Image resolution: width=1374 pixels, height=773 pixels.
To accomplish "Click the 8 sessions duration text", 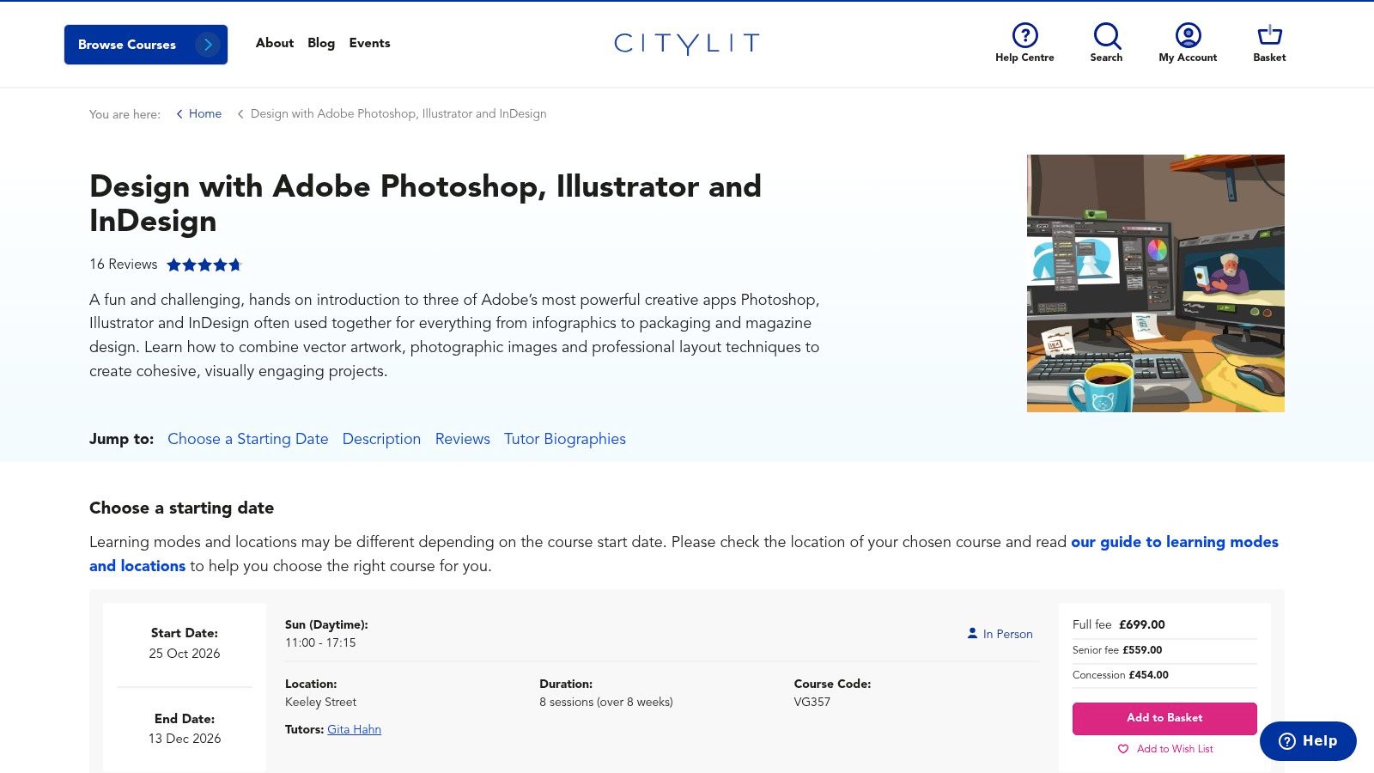I will 606,702.
